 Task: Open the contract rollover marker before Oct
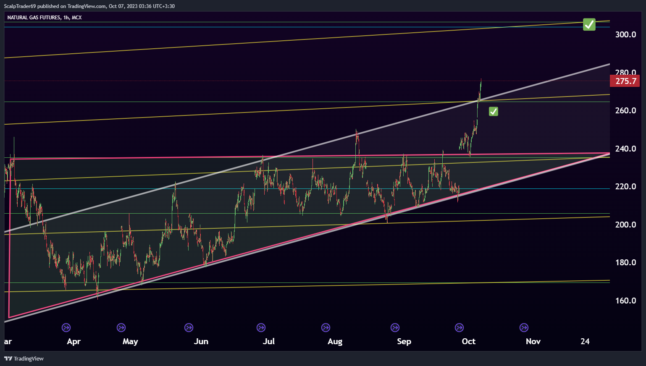[x=460, y=327]
